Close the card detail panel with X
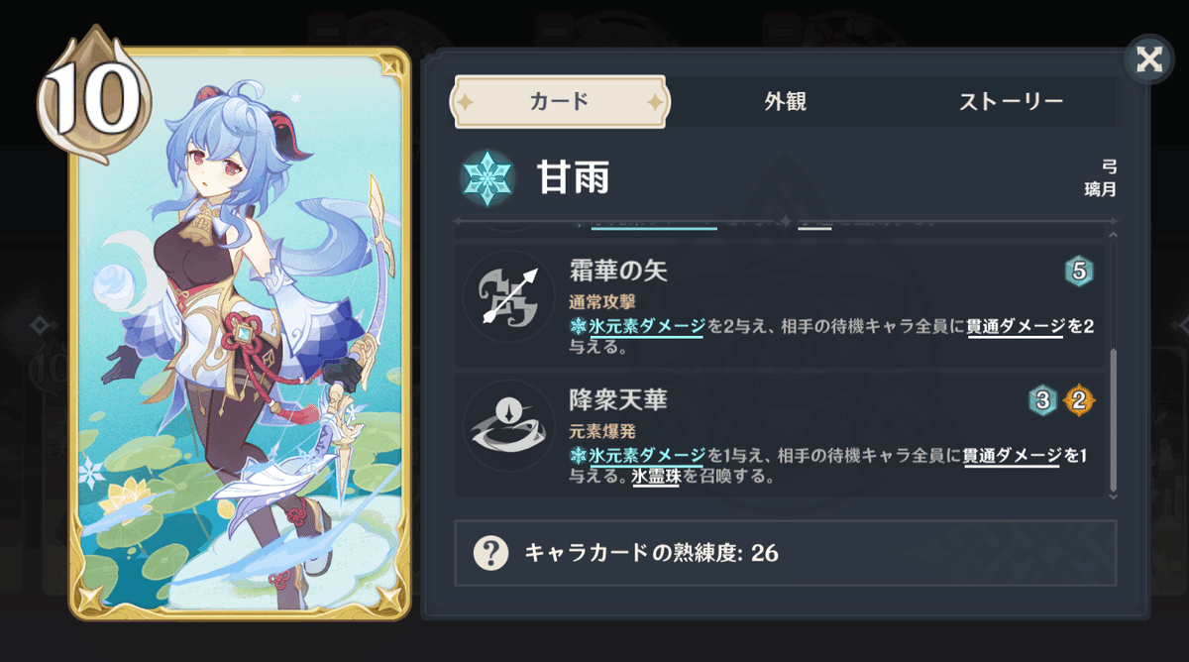The width and height of the screenshot is (1189, 662). 1149,59
